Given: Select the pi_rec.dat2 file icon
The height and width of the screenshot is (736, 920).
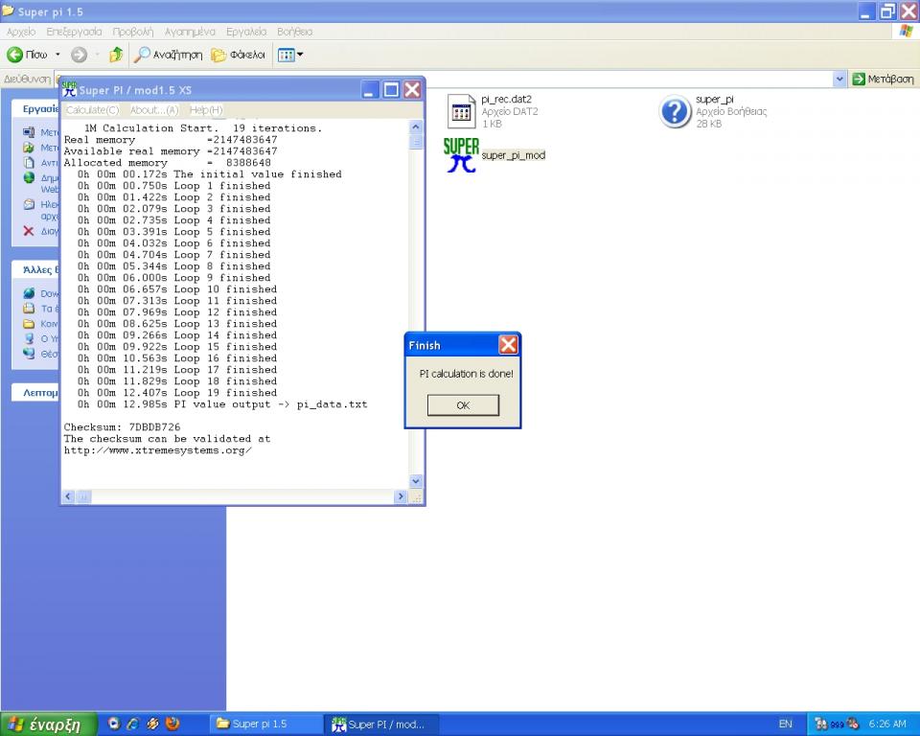Looking at the screenshot, I should click(x=461, y=111).
